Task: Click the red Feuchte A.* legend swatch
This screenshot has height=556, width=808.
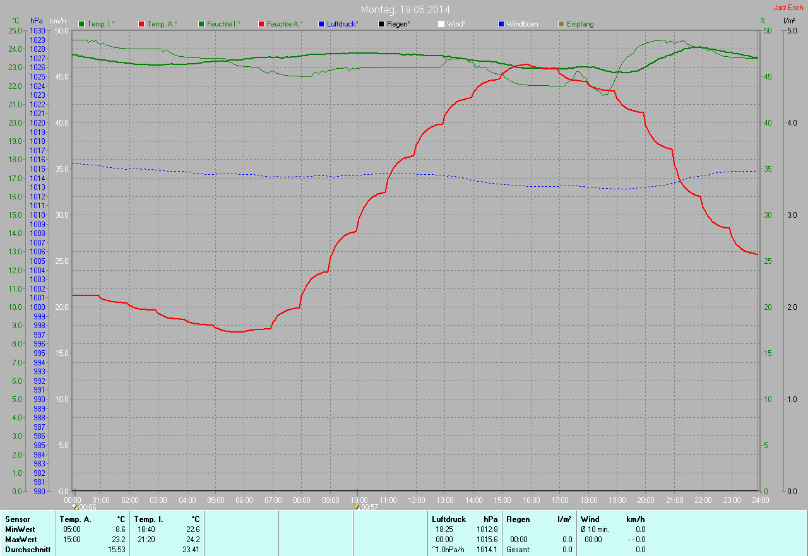Action: point(261,24)
